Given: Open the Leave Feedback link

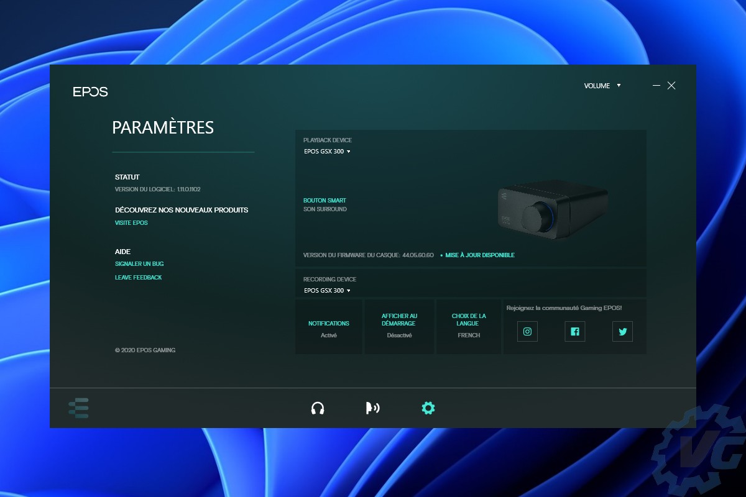Looking at the screenshot, I should [x=138, y=278].
